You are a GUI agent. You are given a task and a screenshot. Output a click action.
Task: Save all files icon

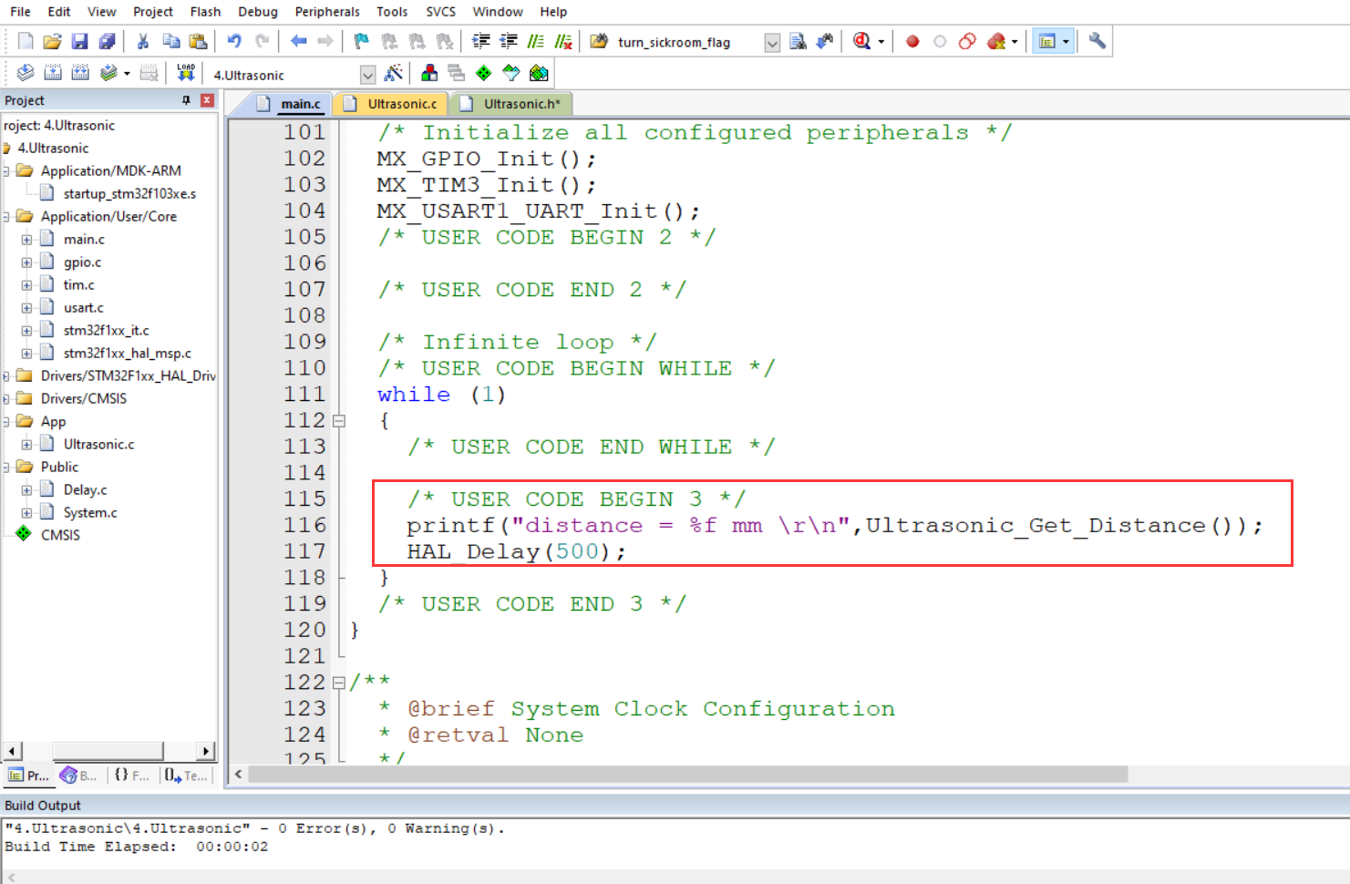(108, 41)
